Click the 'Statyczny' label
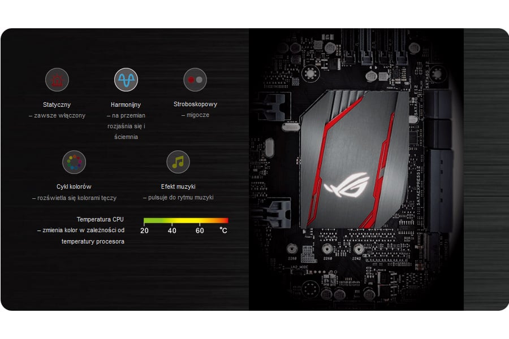This screenshot has width=509, height=339. [57, 105]
